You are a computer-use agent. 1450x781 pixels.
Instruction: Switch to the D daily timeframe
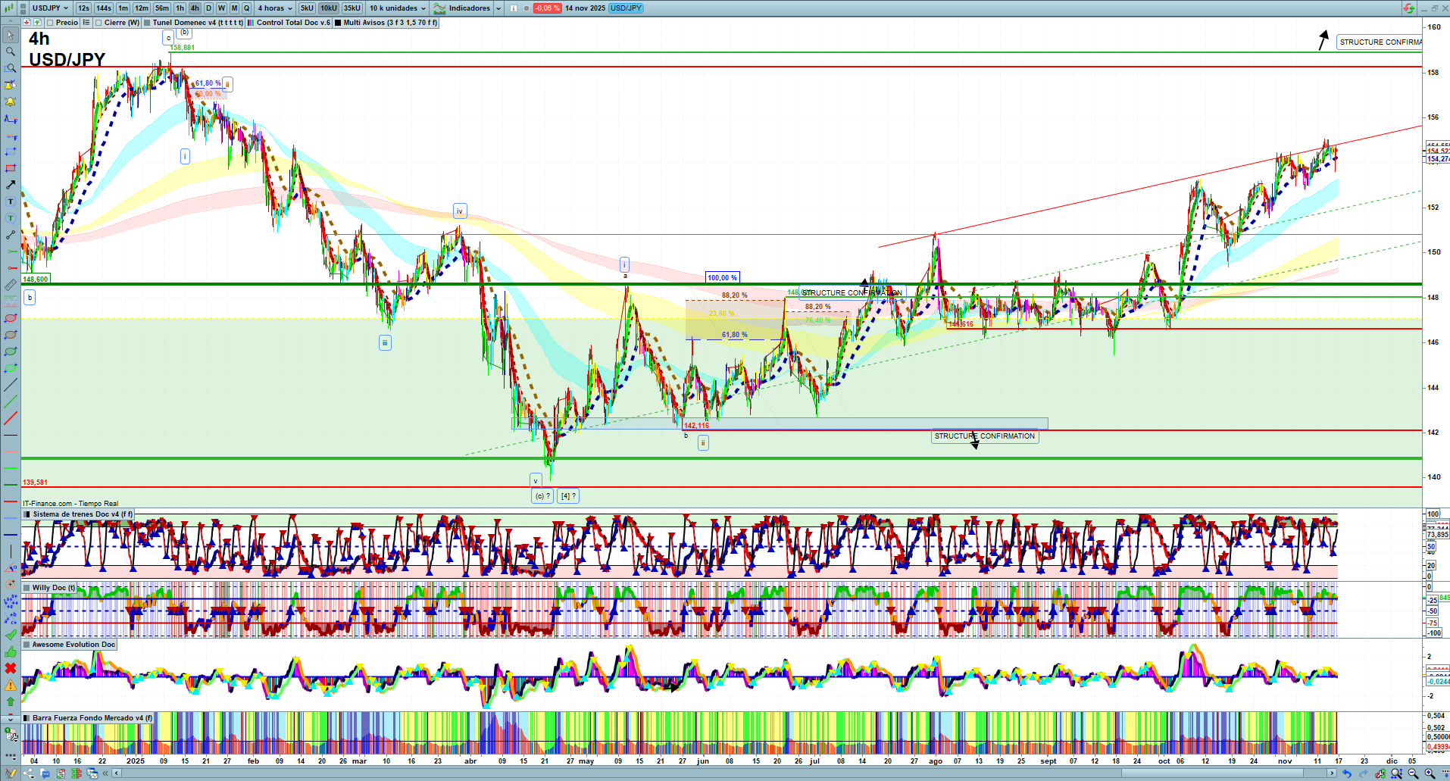[208, 8]
